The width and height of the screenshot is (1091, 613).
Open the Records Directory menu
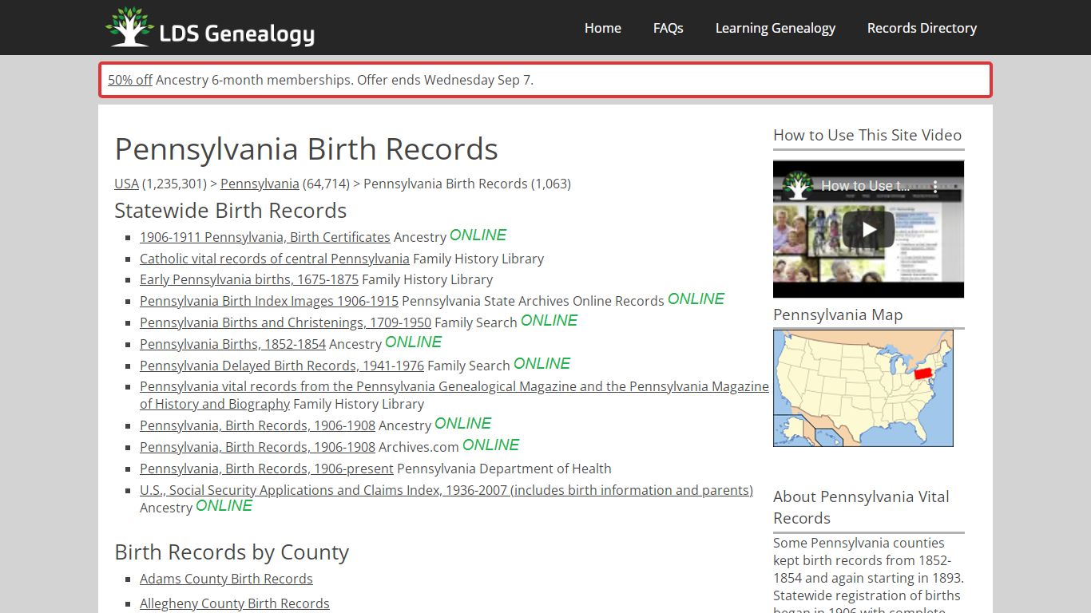point(922,28)
